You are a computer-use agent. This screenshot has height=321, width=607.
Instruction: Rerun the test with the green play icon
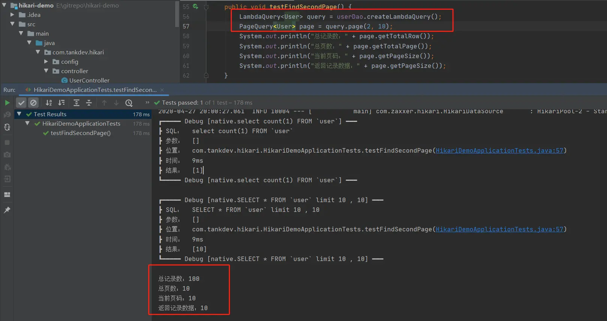(x=7, y=102)
